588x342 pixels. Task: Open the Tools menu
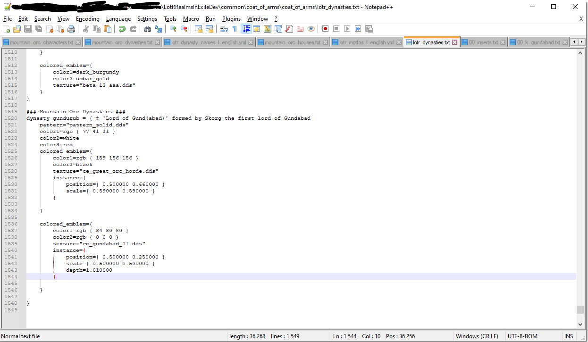[x=170, y=19]
